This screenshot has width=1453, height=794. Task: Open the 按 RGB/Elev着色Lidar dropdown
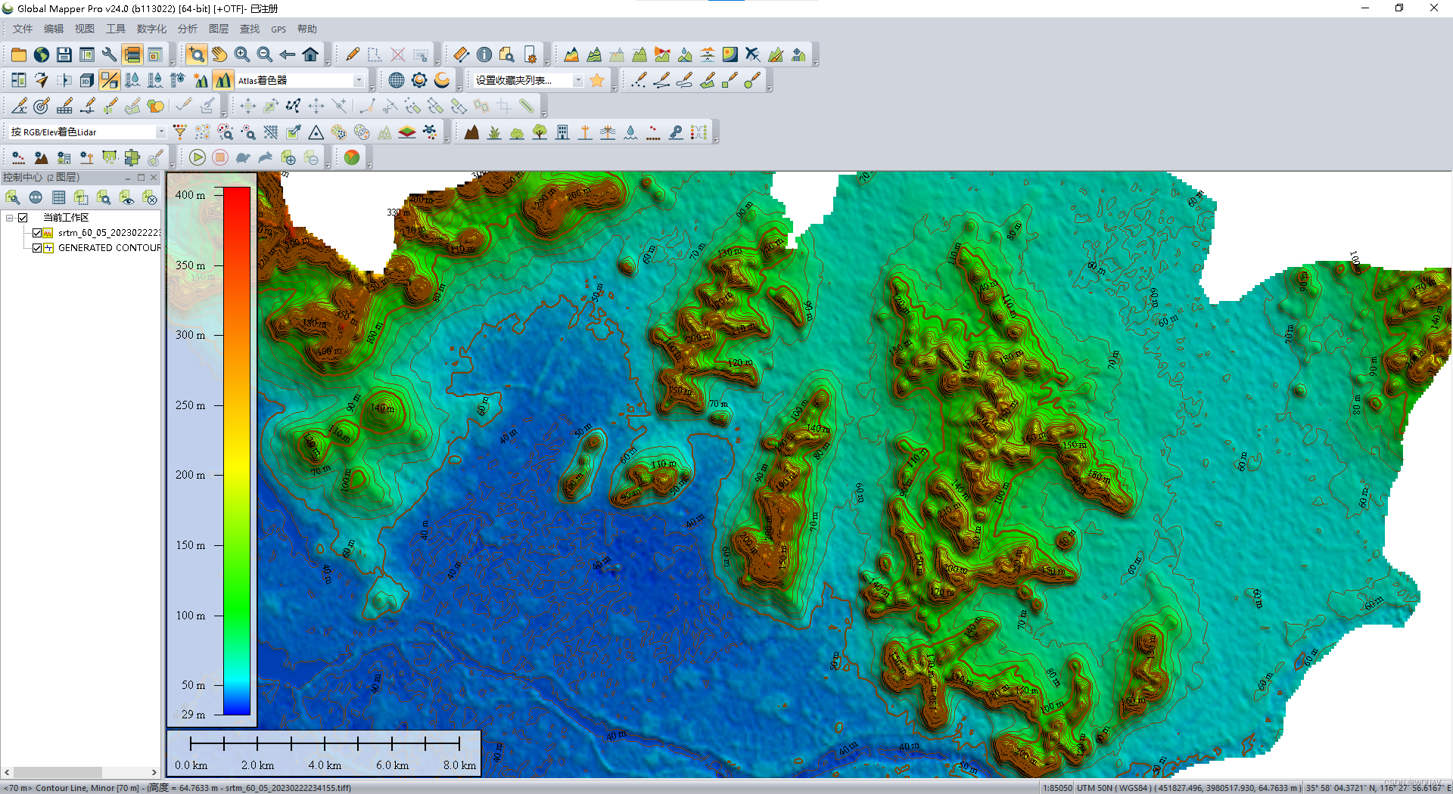(x=160, y=132)
